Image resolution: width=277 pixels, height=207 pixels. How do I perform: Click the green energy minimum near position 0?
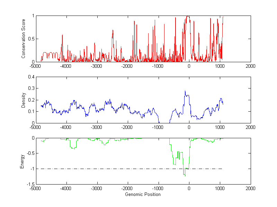coord(185,176)
